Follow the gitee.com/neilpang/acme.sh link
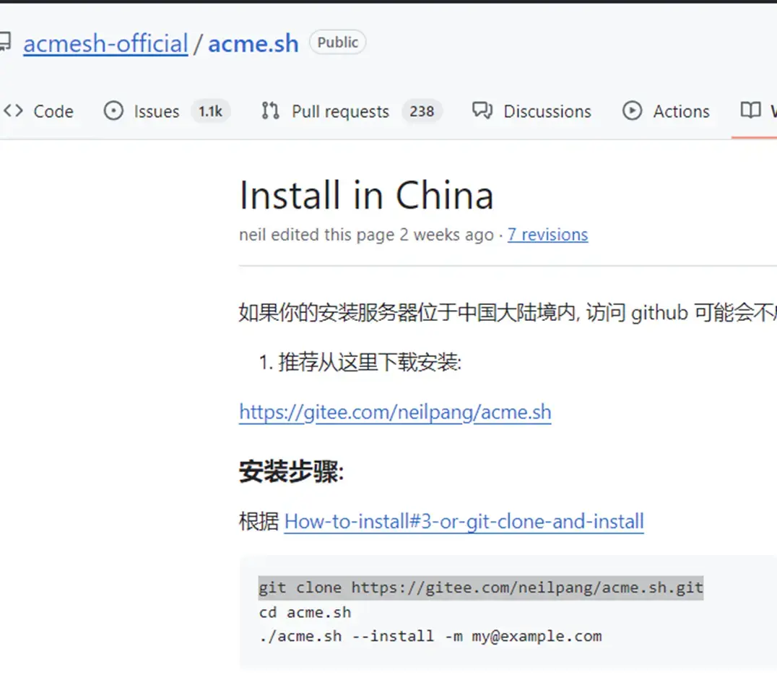This screenshot has height=675, width=777. [395, 412]
